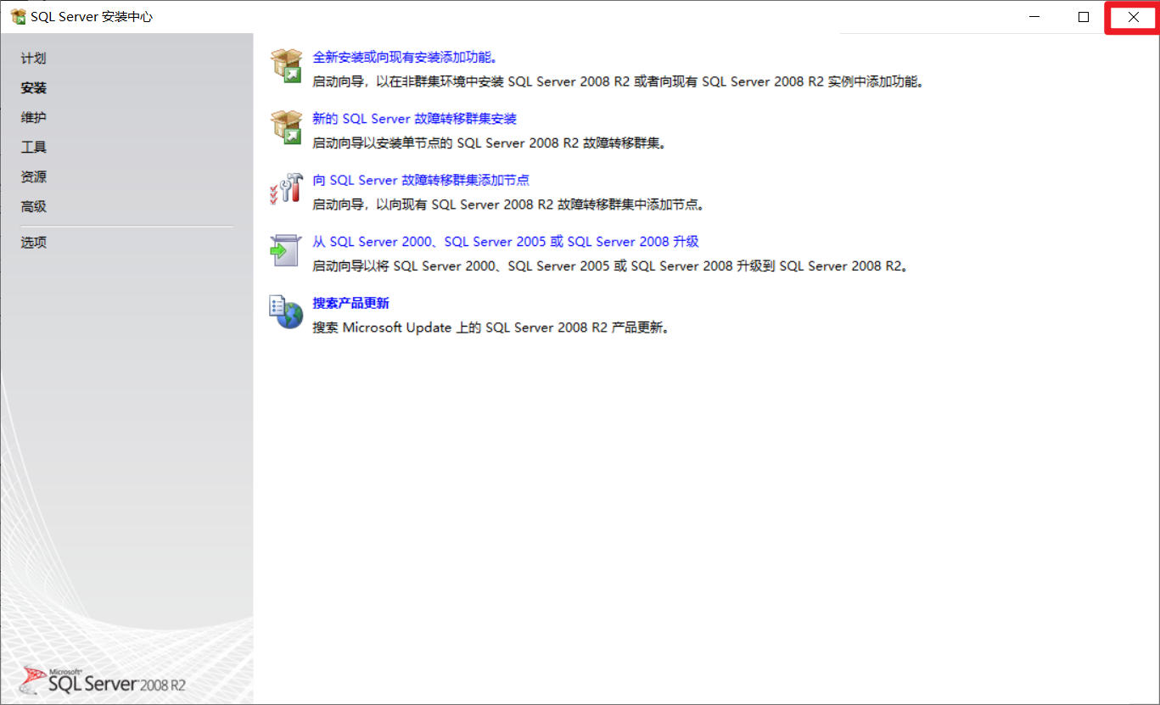Click the description starting 启动向导以将 SQL Server 2000
This screenshot has height=705, width=1160.
coord(611,266)
